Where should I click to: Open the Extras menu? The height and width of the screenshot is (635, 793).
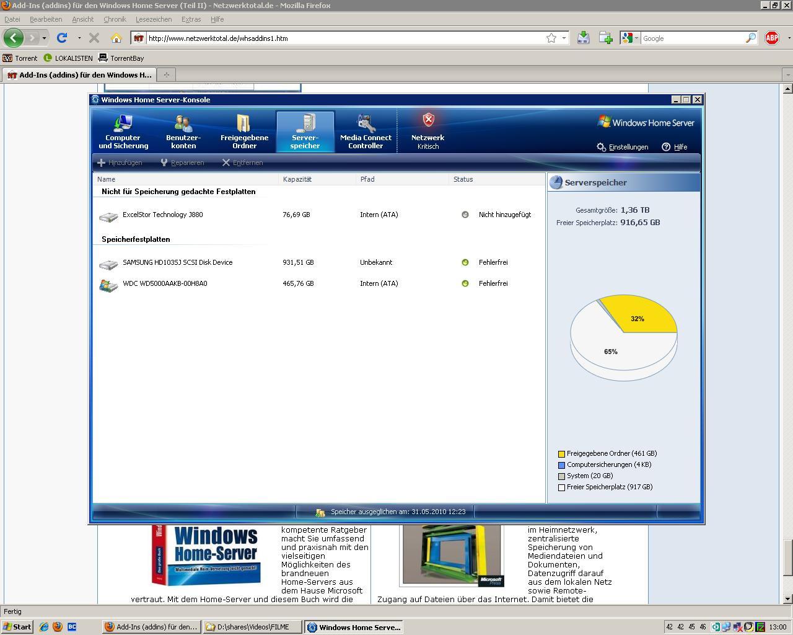[191, 19]
